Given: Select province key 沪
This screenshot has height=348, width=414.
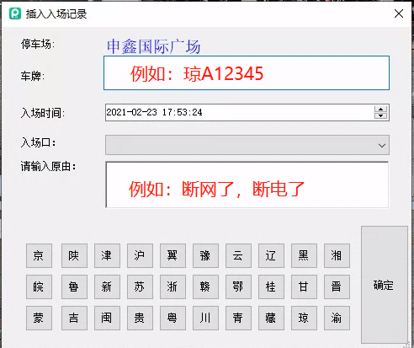Looking at the screenshot, I should 140,255.
